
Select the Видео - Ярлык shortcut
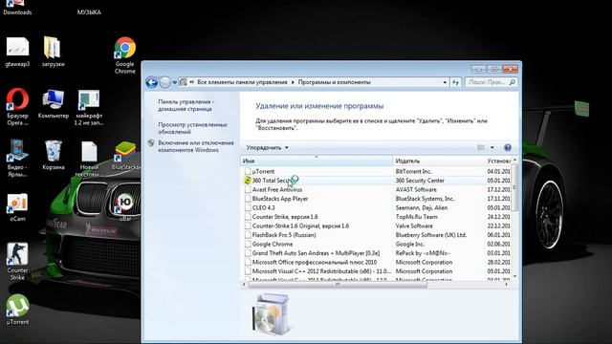[17, 158]
